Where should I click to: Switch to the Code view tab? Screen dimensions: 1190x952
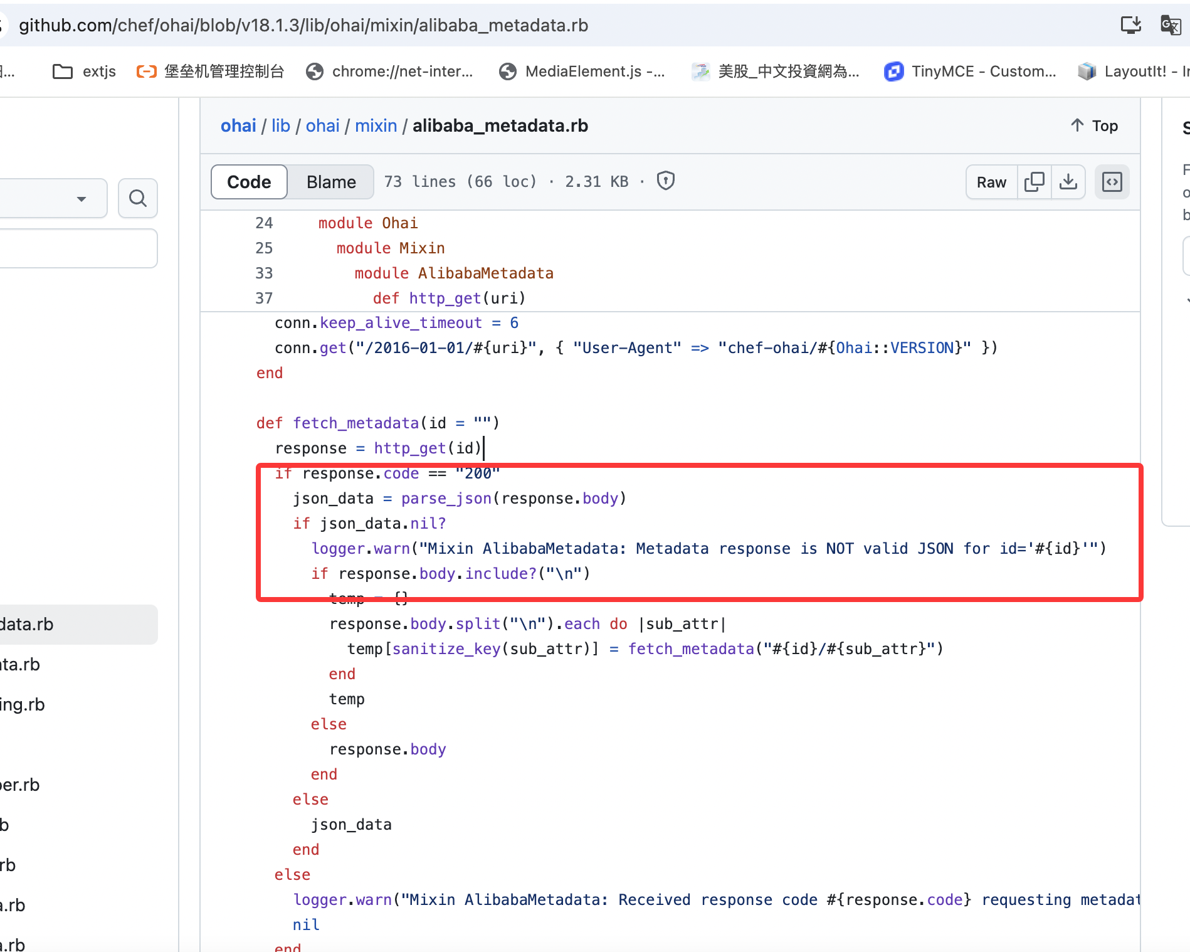249,182
